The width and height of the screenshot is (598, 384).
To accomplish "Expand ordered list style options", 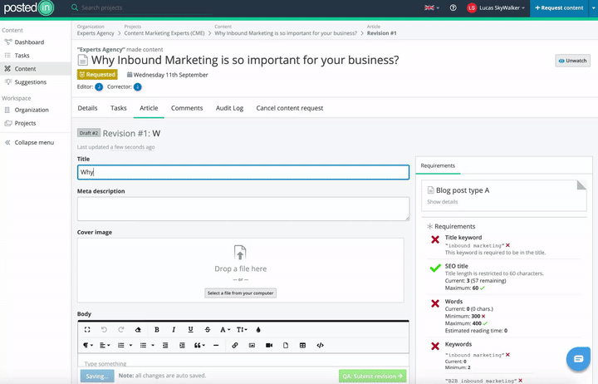I will tap(130, 345).
